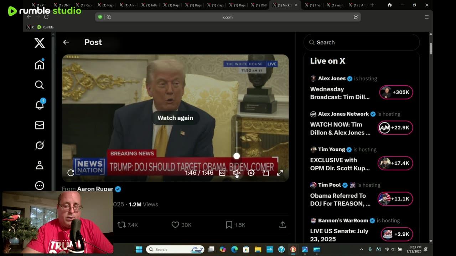Click zoom magnifier icon in address bar

pyautogui.click(x=109, y=17)
